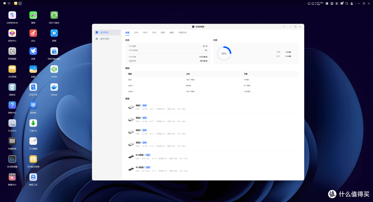Switch to the 总览 overview tab

click(127, 33)
